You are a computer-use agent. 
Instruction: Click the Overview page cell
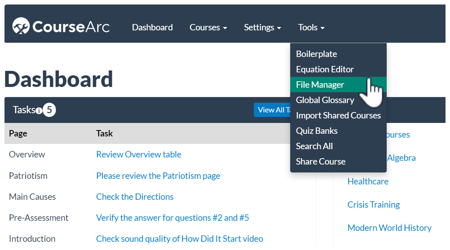(27, 154)
